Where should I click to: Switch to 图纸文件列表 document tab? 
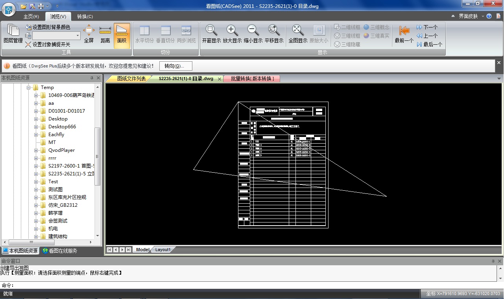pos(131,78)
